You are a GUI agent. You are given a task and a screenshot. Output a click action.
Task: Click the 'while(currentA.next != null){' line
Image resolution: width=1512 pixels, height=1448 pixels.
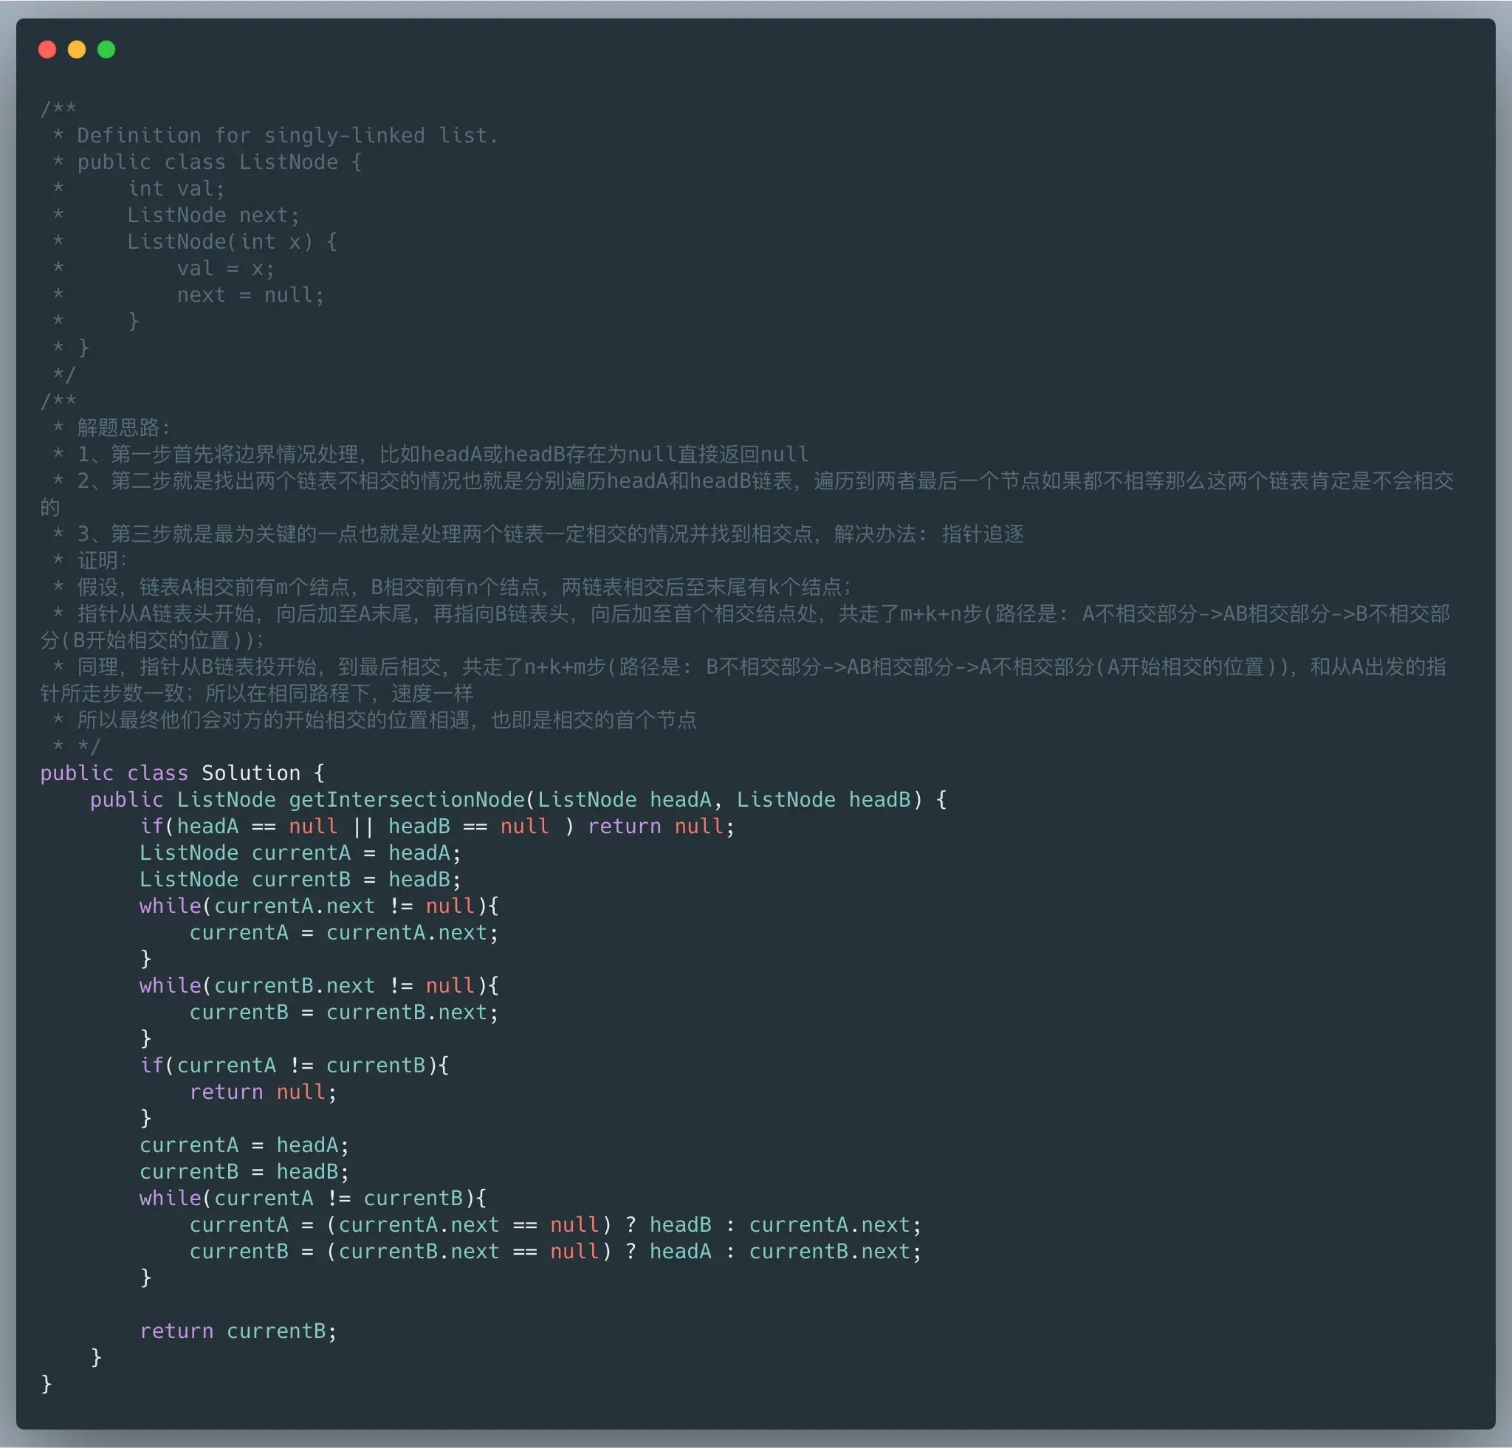[317, 906]
